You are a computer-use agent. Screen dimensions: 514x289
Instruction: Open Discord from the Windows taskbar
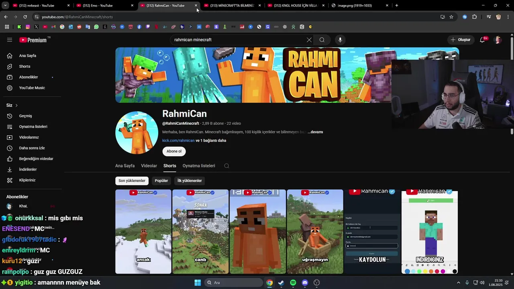pyautogui.click(x=305, y=283)
